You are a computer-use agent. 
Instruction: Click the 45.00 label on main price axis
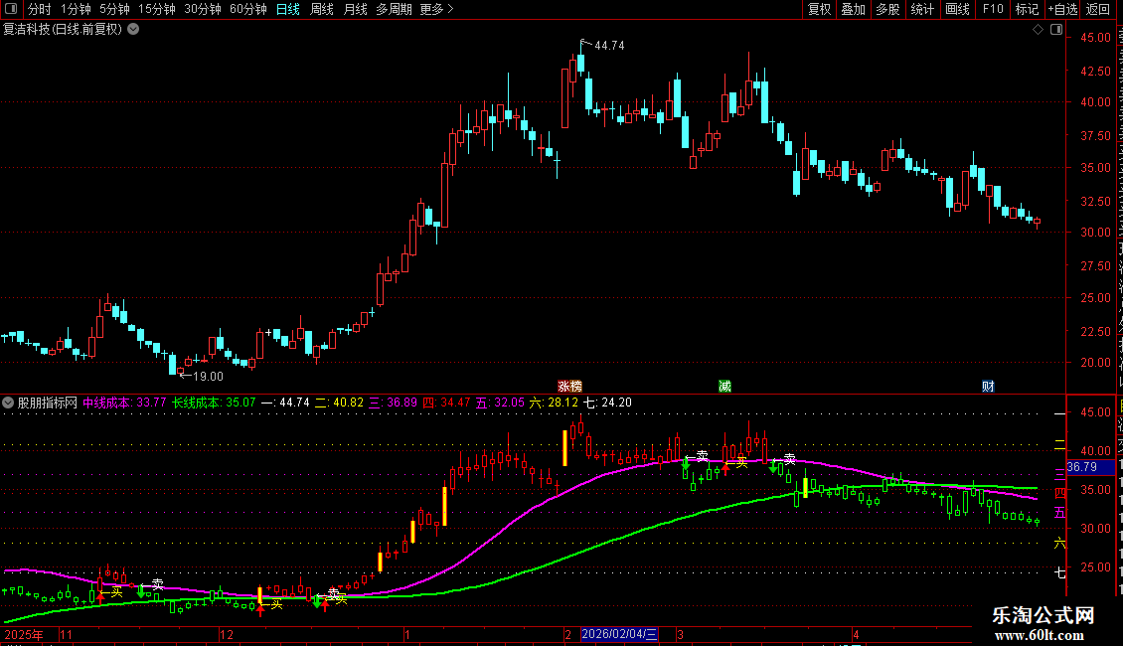click(1096, 37)
